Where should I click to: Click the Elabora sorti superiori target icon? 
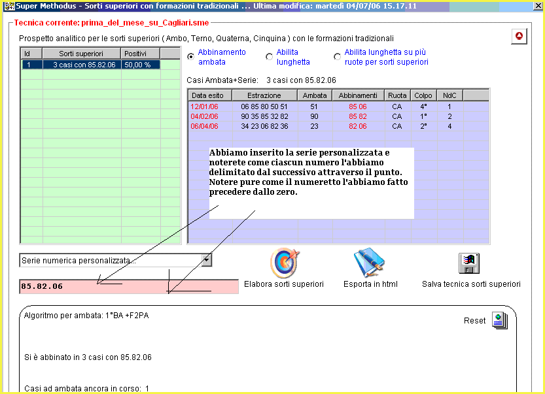285,263
